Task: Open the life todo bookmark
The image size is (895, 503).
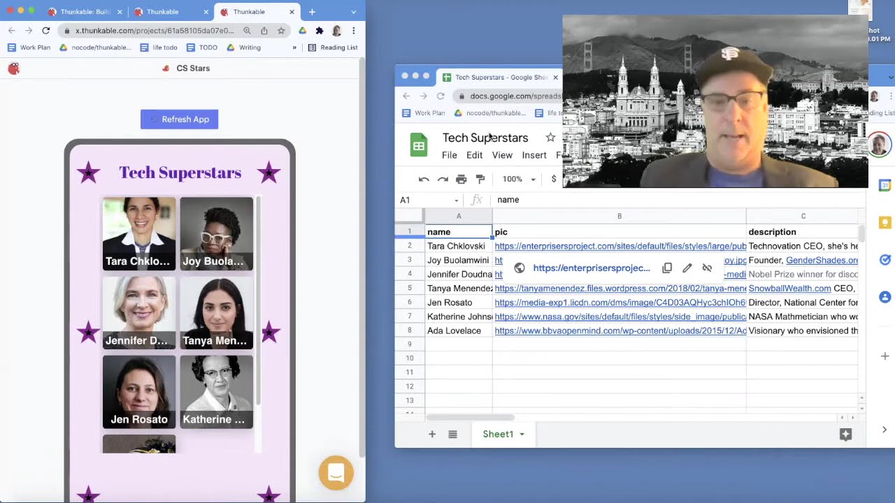Action: point(159,48)
